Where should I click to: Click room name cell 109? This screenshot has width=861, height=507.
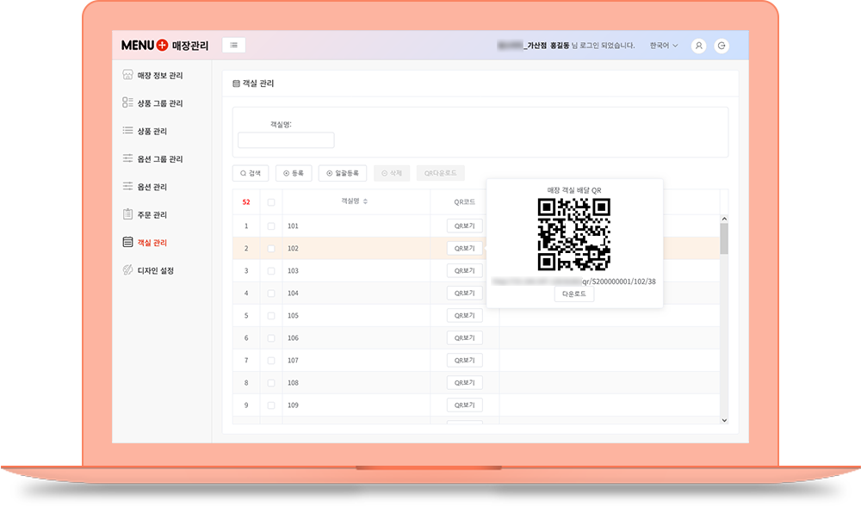point(356,405)
